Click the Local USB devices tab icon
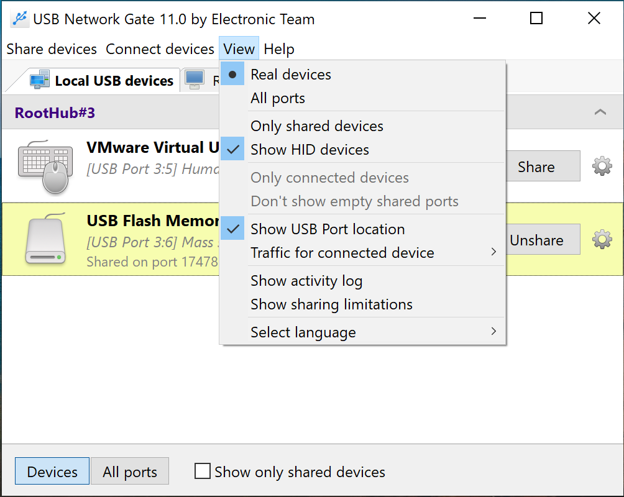624x497 pixels. coord(40,80)
